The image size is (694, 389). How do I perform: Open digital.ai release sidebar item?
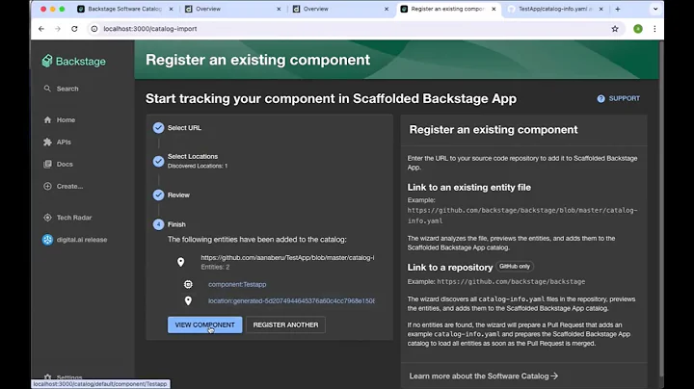75,240
